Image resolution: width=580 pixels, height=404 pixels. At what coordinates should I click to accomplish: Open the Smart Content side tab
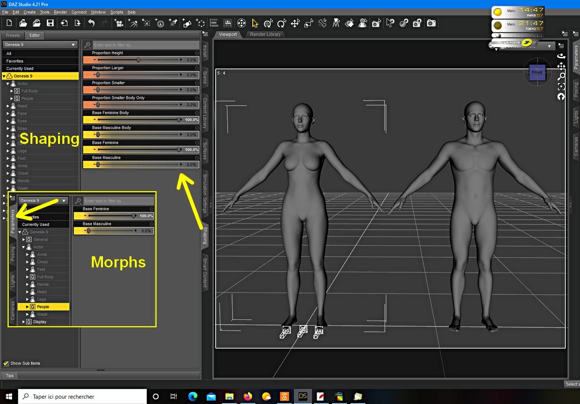click(x=205, y=273)
